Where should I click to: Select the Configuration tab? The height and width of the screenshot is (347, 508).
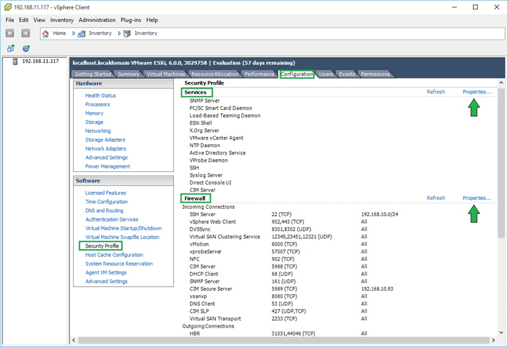[x=297, y=74]
